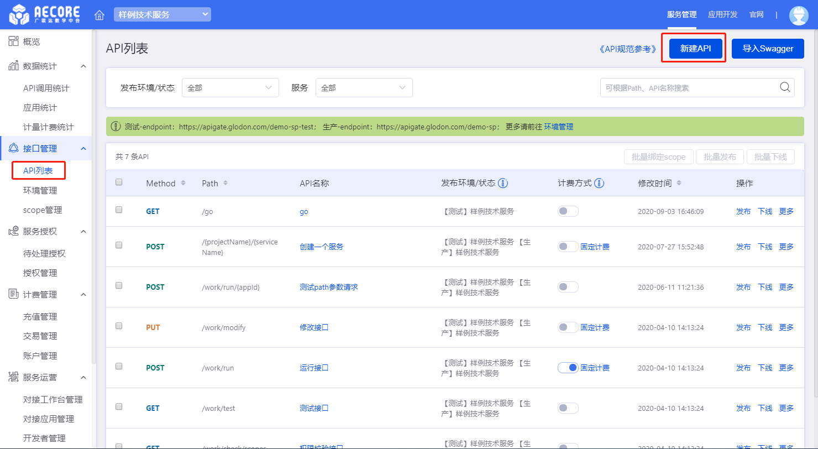The image size is (818, 449).
Task: Open 环境管理 in sidebar menu
Action: coord(40,190)
